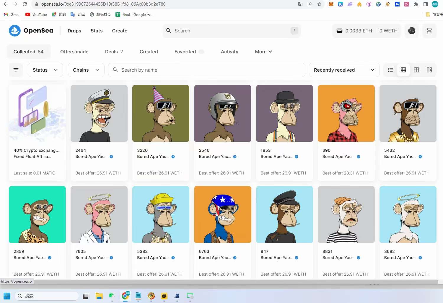Select the small grid view
This screenshot has width=443, height=303.
point(403,70)
